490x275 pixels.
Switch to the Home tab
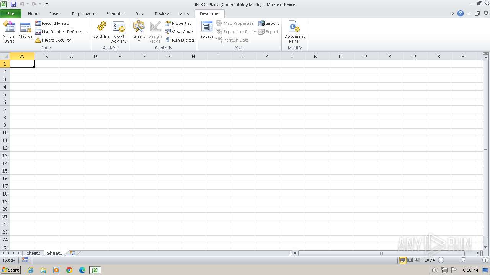[34, 14]
